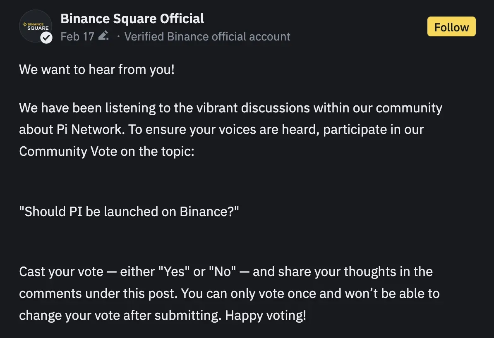Click the "Happy voting!" closing text
This screenshot has width=494, height=338.
click(x=266, y=316)
